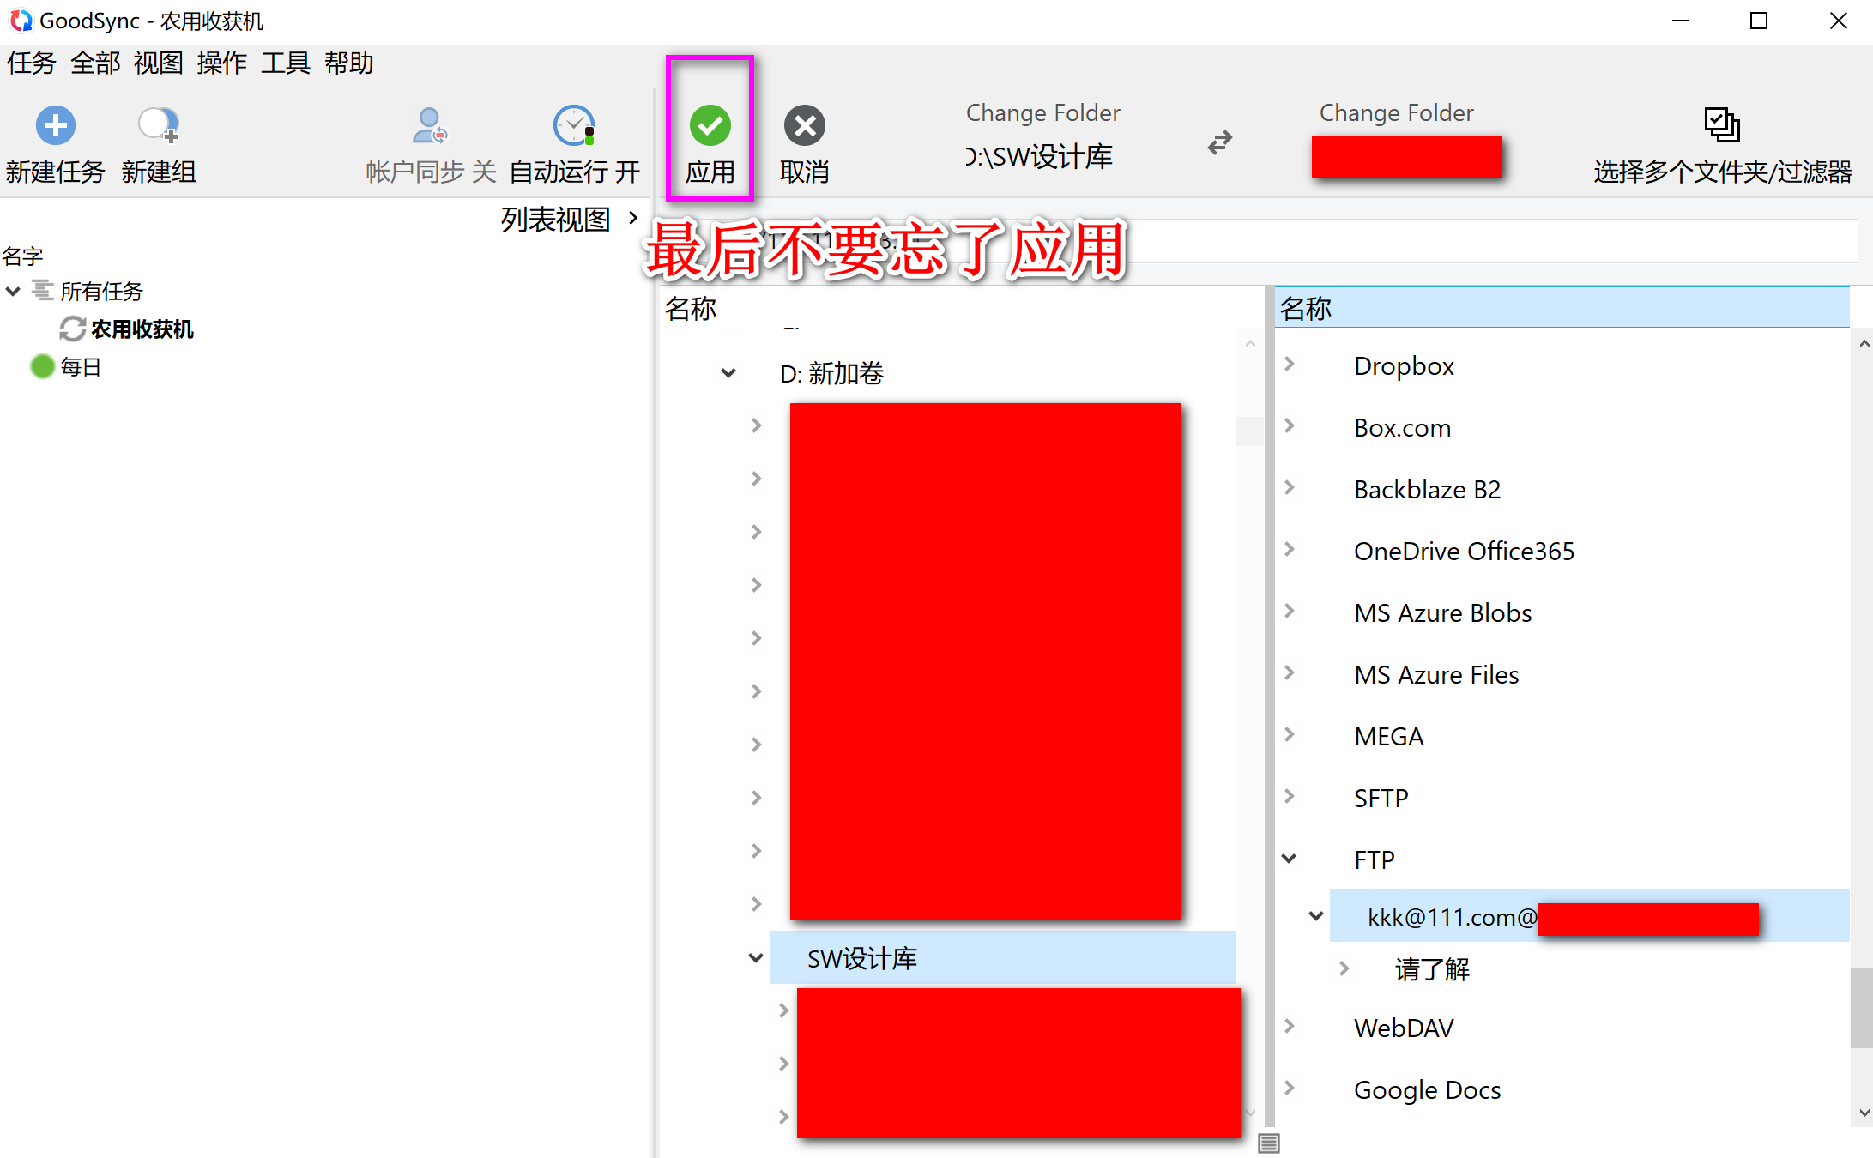This screenshot has height=1158, width=1873.
Task: Collapse the D: 新加卷 drive node
Action: (x=728, y=373)
